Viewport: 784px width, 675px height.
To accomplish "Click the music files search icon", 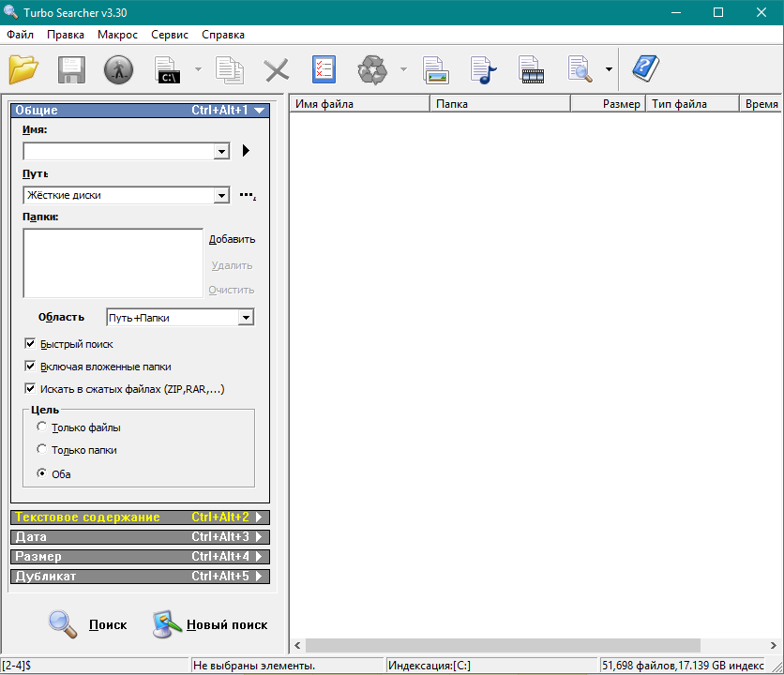I will (x=484, y=69).
